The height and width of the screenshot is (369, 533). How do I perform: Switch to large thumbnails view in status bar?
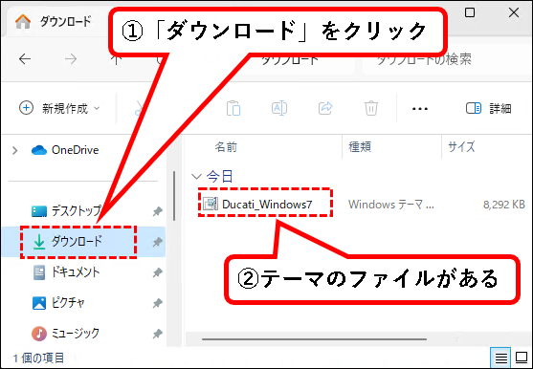522,358
